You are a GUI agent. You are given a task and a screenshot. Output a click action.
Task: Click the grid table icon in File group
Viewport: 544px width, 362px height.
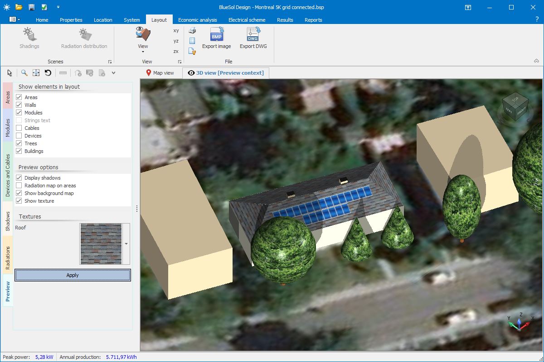click(192, 41)
